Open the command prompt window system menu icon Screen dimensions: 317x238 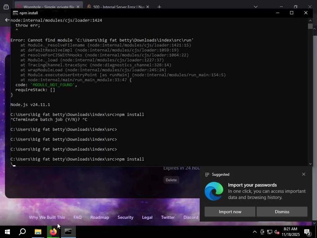tap(15, 13)
